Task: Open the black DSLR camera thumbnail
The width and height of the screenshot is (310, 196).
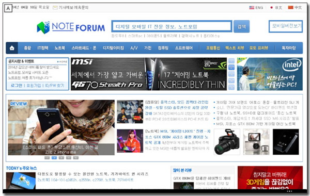Action: click(x=227, y=142)
